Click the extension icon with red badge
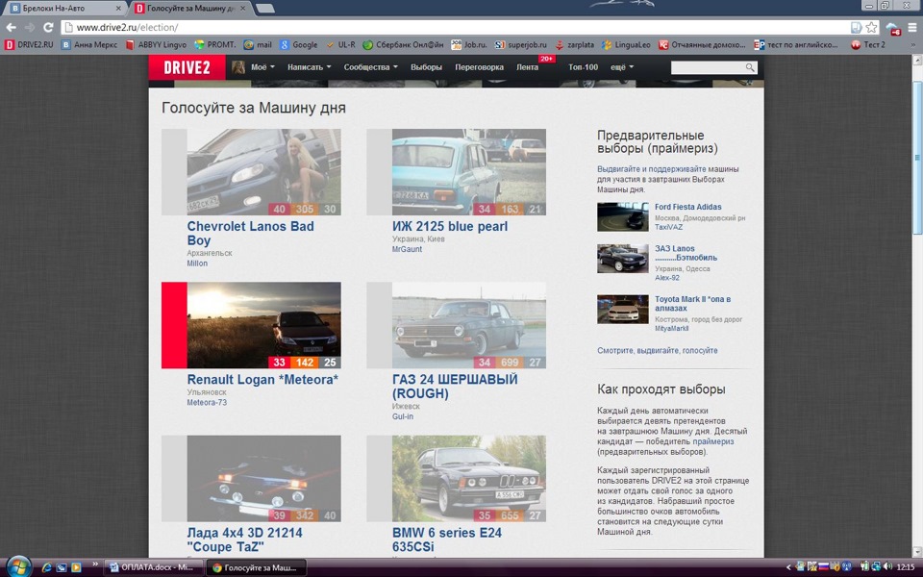 (x=893, y=28)
